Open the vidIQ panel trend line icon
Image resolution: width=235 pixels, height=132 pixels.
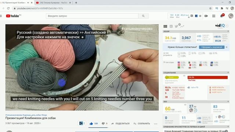coord(182,26)
